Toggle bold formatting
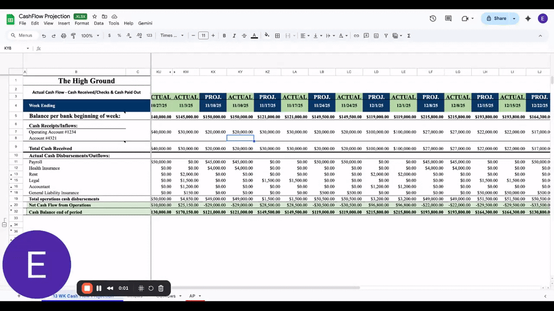Viewport: 554px width, 311px height. 225,35
